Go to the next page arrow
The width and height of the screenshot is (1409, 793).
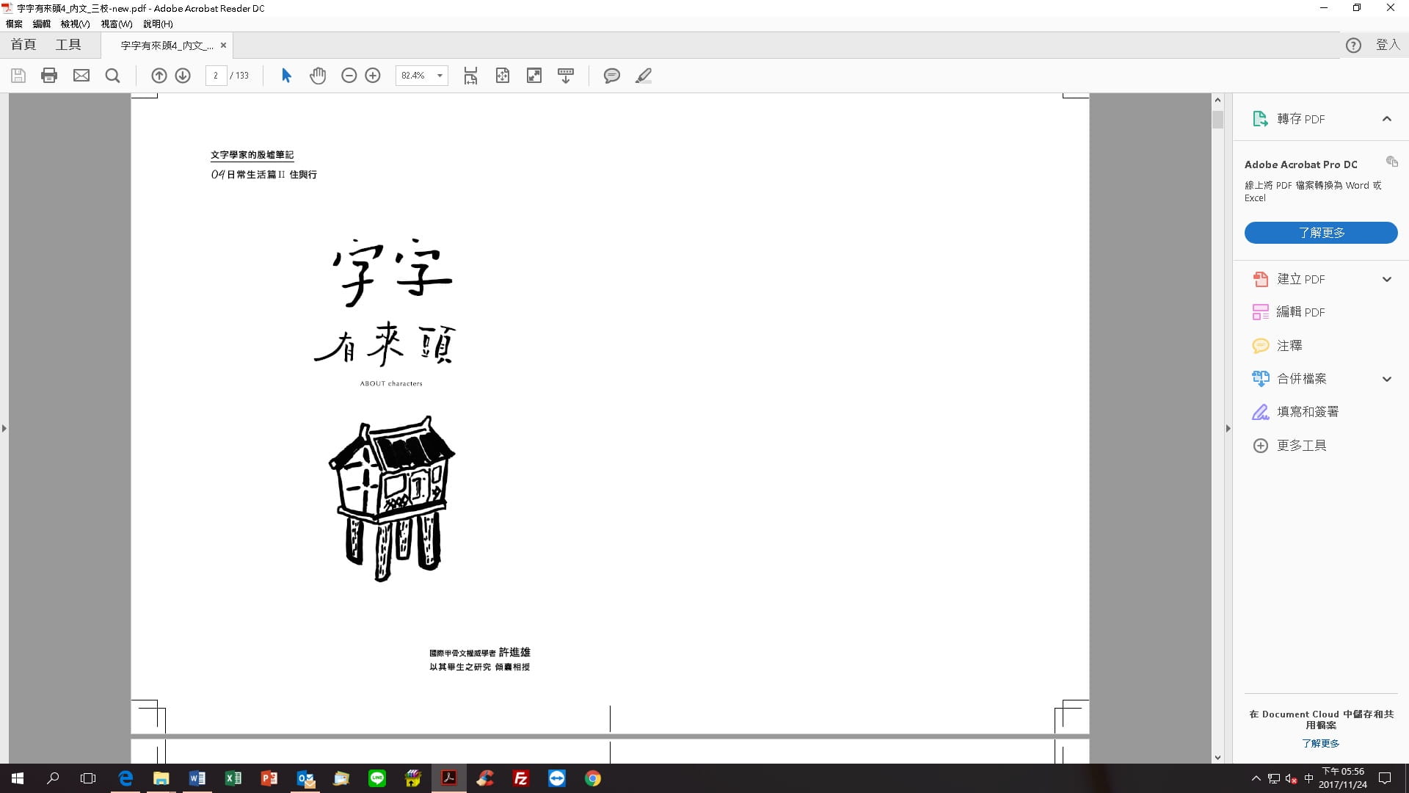click(x=183, y=76)
